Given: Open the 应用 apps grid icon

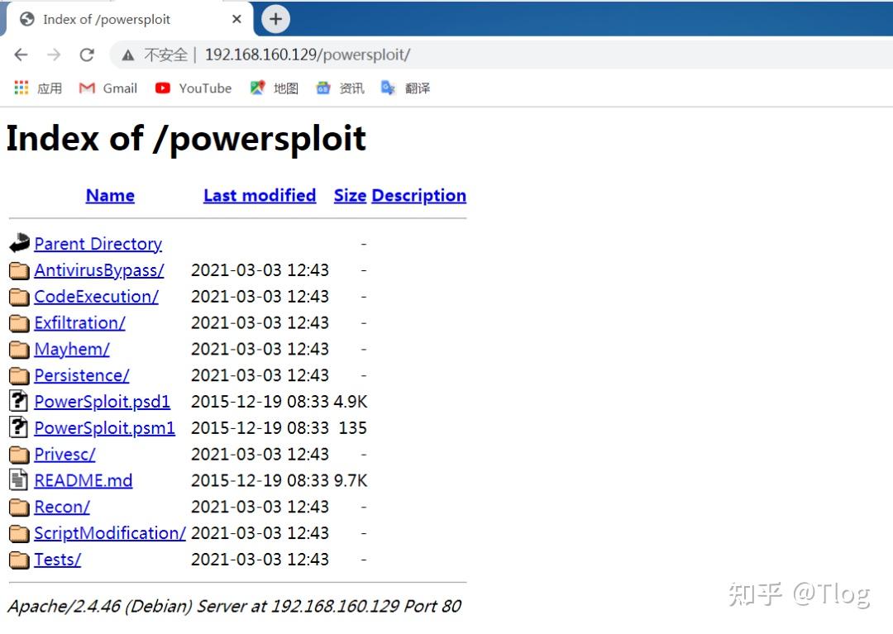Looking at the screenshot, I should (20, 88).
